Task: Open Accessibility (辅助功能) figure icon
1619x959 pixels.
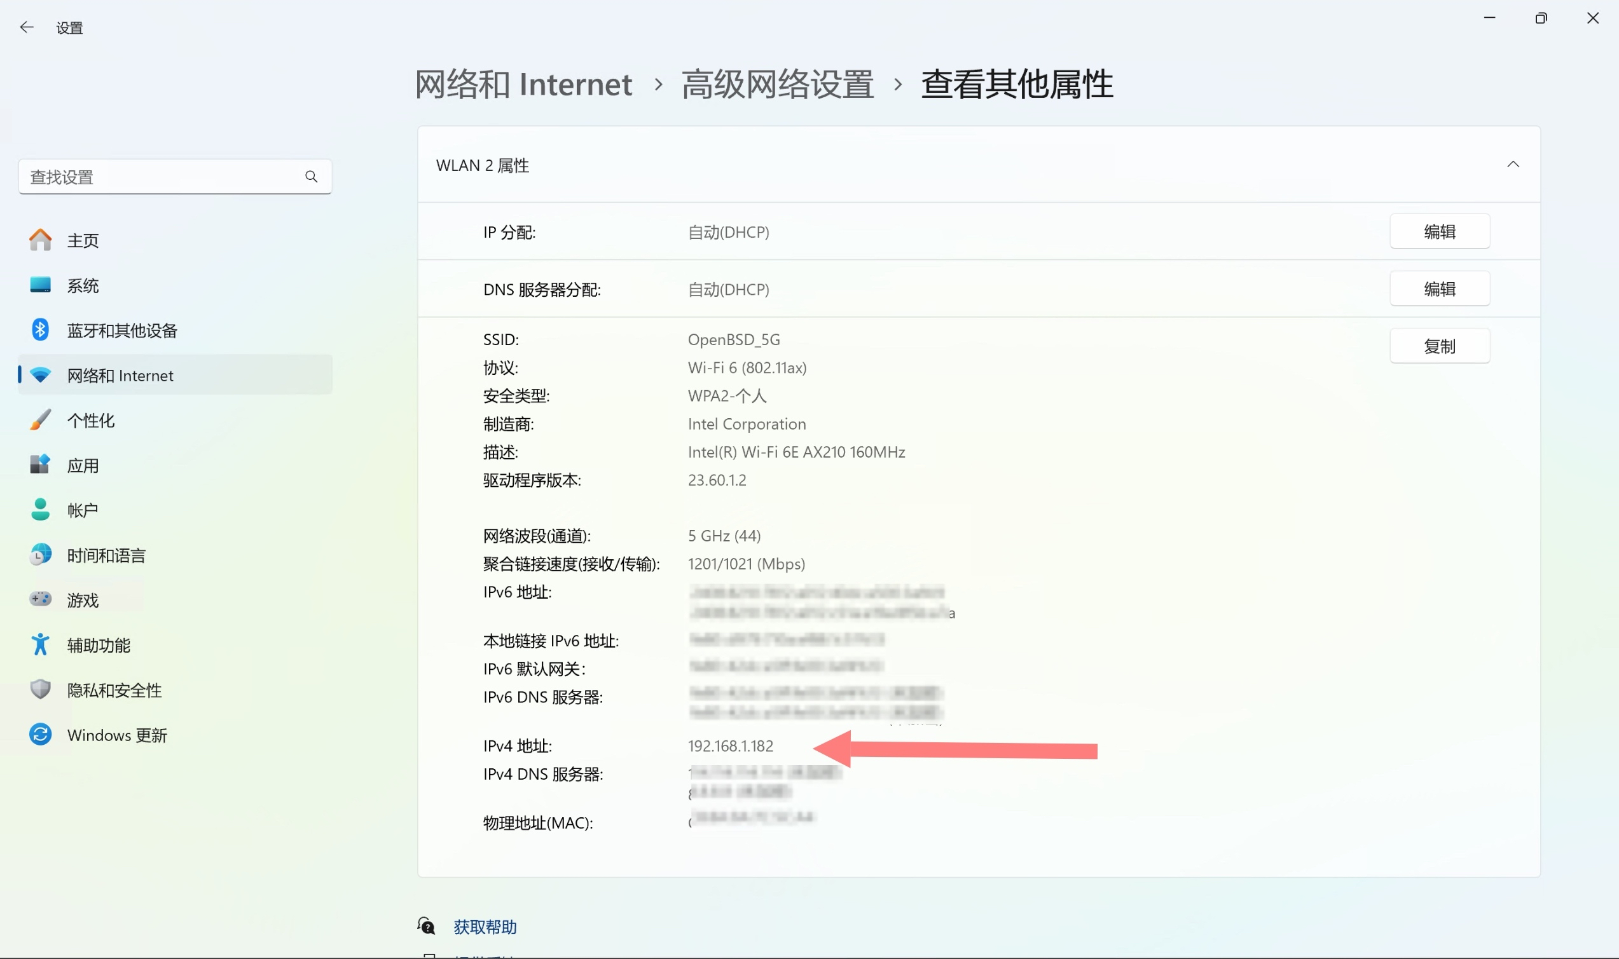Action: coord(40,644)
